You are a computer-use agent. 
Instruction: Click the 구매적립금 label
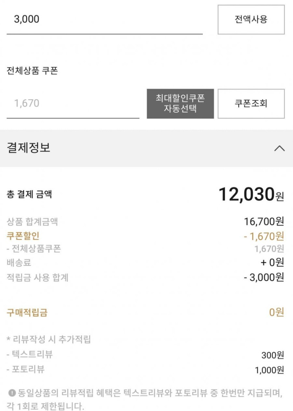pos(27,313)
